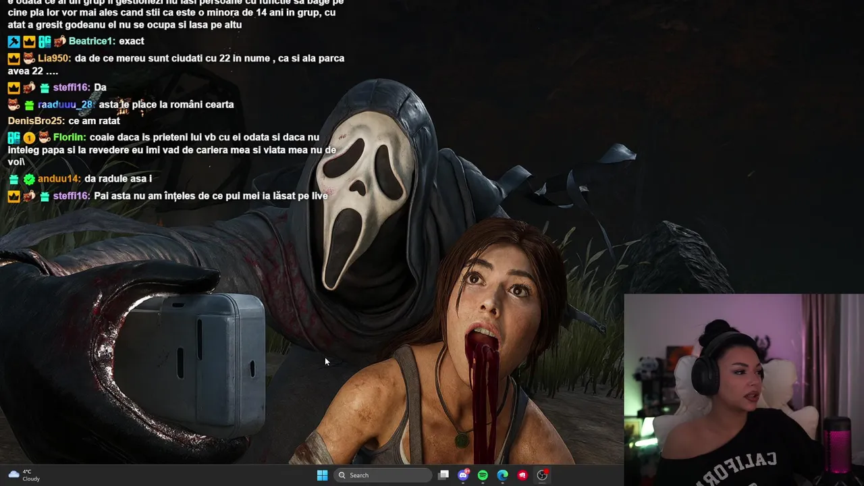Open Task View from the taskbar
Image resolution: width=864 pixels, height=486 pixels.
point(443,475)
